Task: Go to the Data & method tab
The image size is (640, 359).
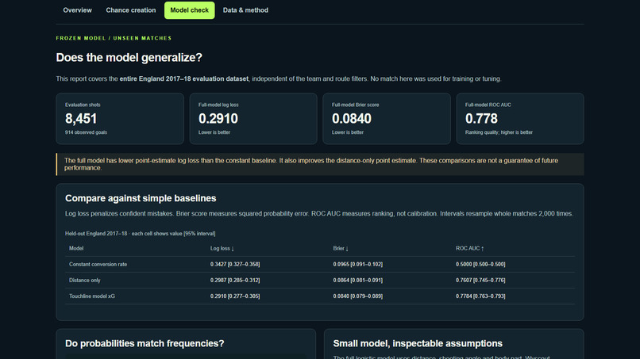Action: [245, 10]
